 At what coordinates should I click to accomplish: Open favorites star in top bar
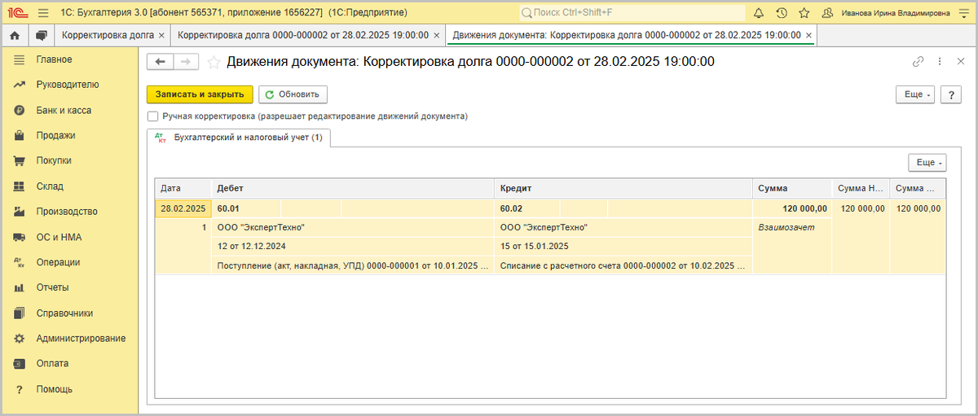804,13
